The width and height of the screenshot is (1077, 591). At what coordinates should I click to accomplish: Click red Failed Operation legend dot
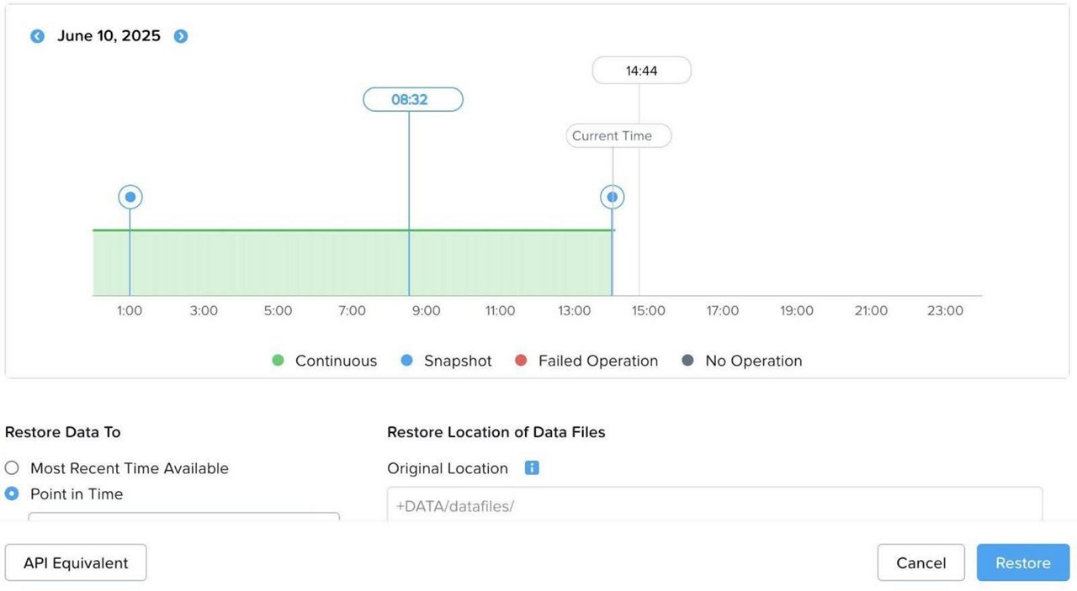pos(521,361)
